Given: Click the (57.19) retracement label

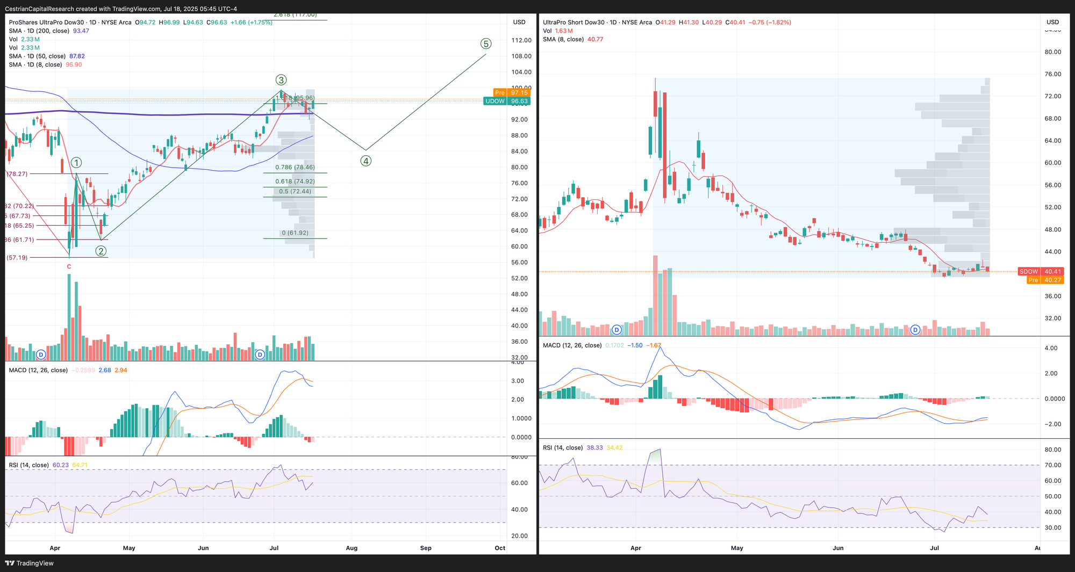Looking at the screenshot, I should pos(17,258).
